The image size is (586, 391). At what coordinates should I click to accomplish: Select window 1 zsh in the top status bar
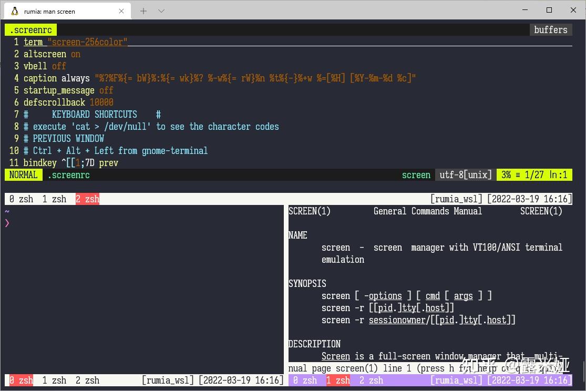(54, 199)
